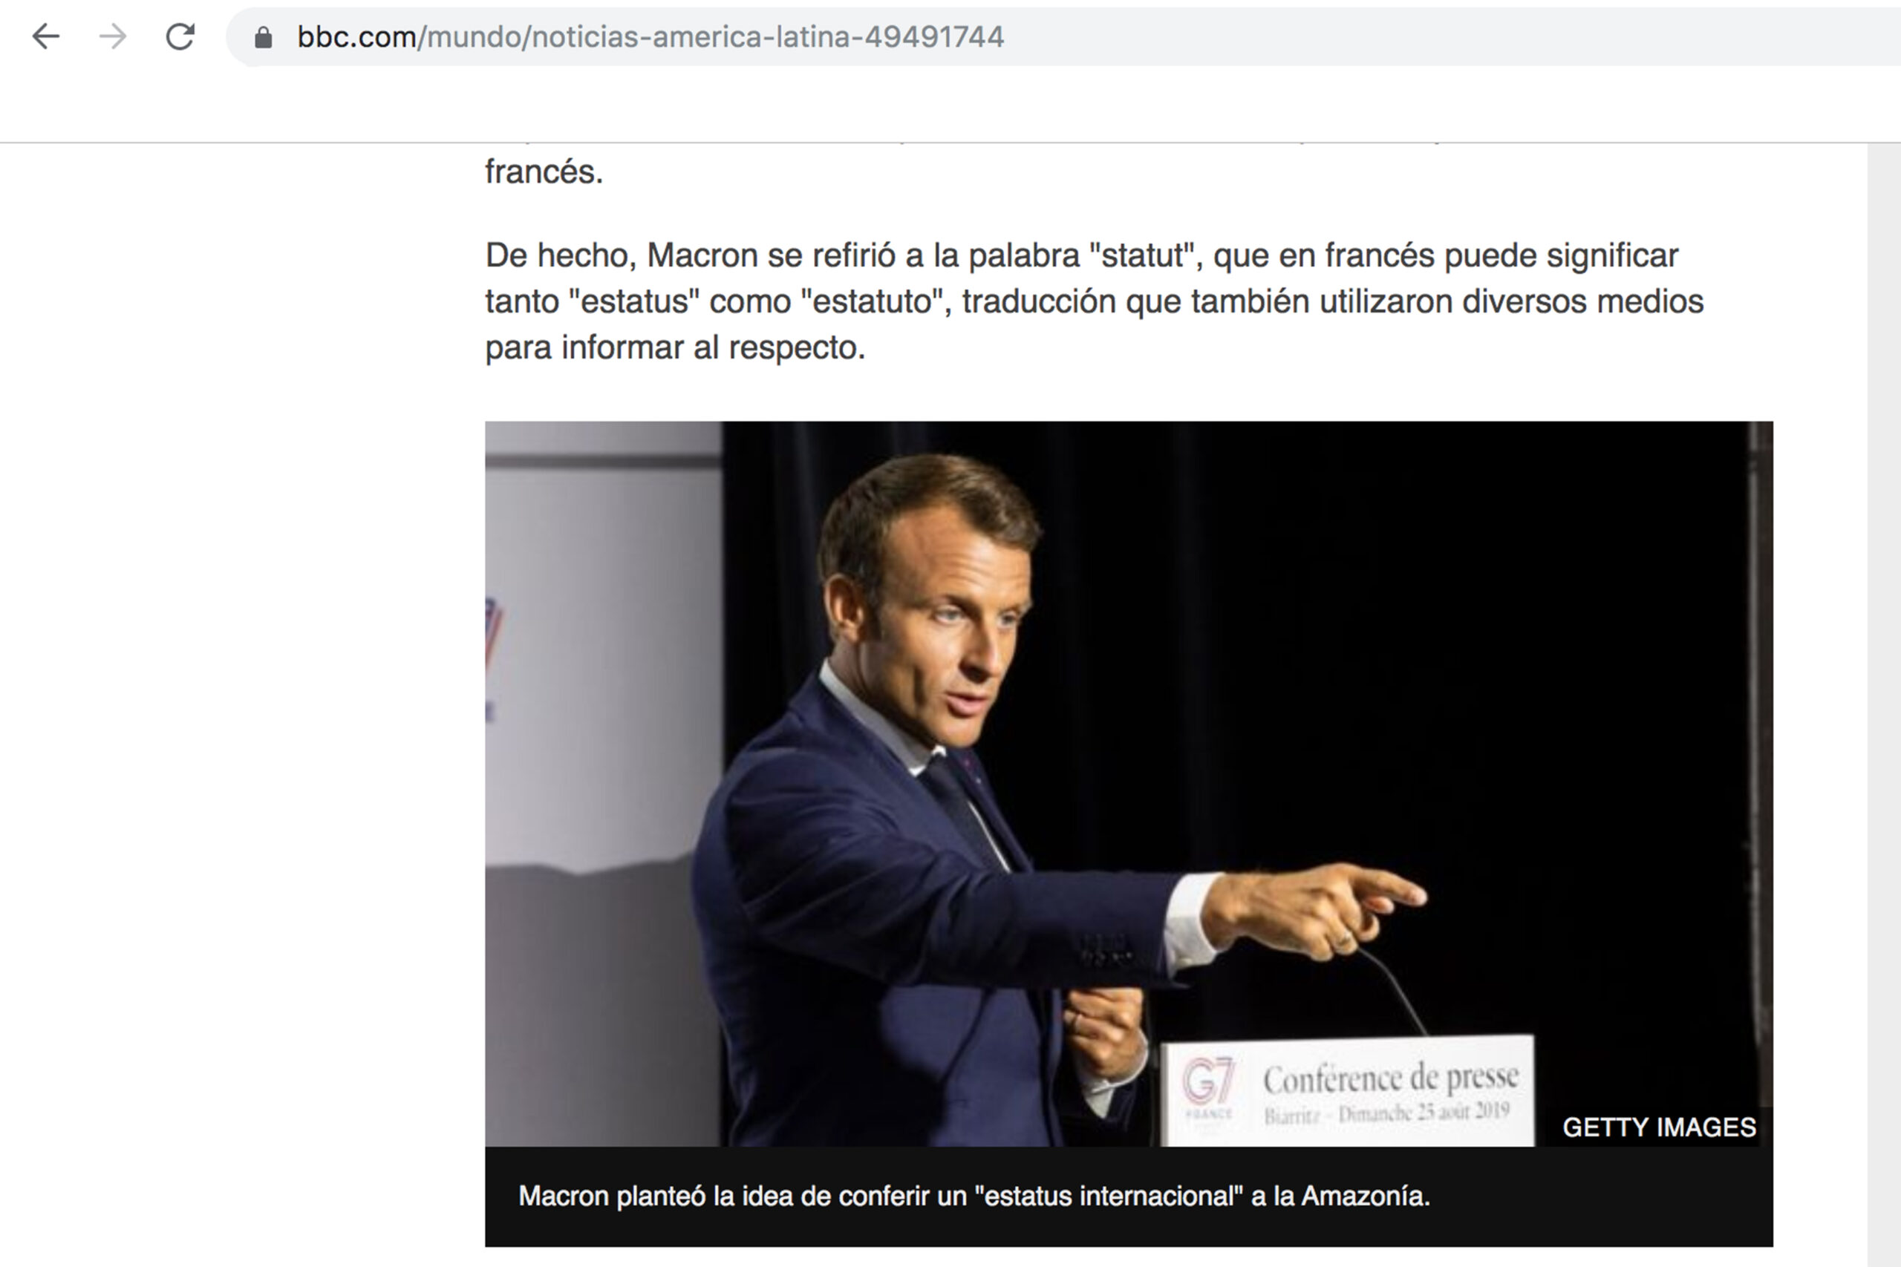Click the word "francés." at the top
The image size is (1901, 1267).
(x=544, y=172)
